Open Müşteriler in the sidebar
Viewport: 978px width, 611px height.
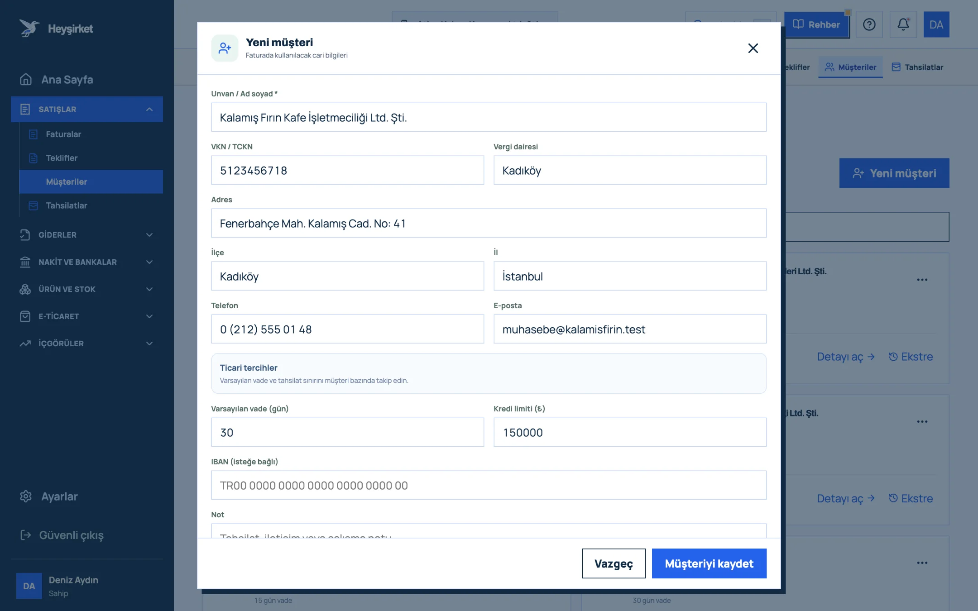point(91,181)
